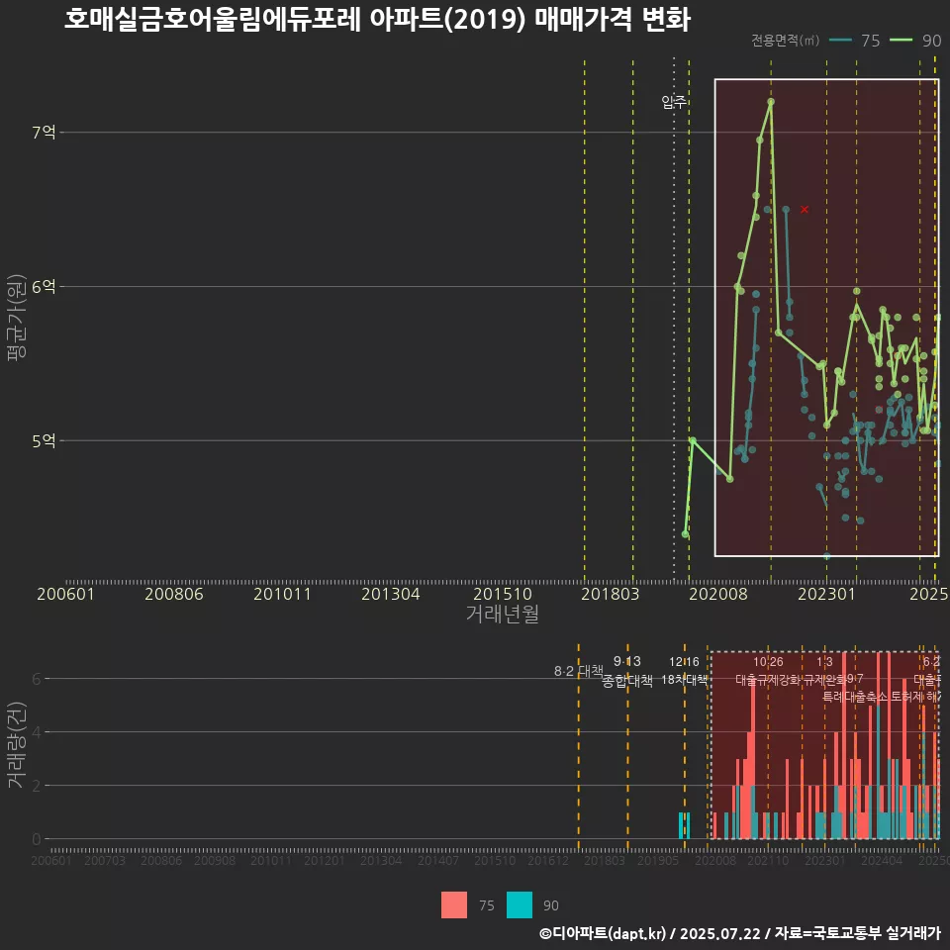Click 201201 on the volume chart x-axis

(x=325, y=860)
